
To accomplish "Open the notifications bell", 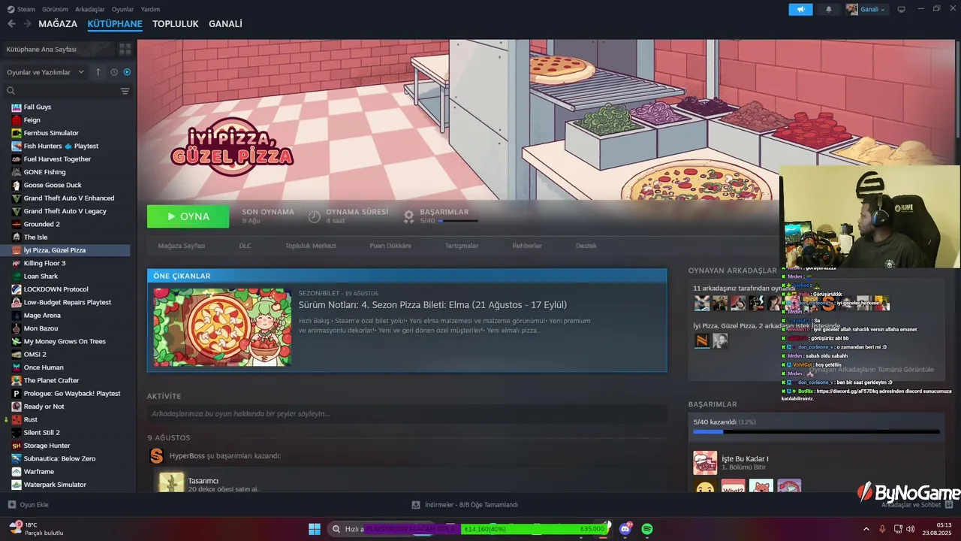I will pos(829,9).
